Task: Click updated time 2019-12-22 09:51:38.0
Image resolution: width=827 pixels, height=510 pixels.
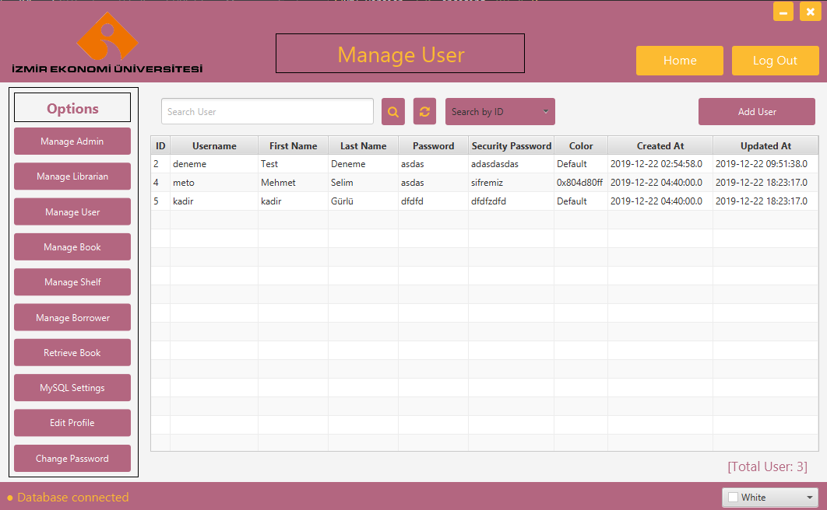Action: pos(765,164)
